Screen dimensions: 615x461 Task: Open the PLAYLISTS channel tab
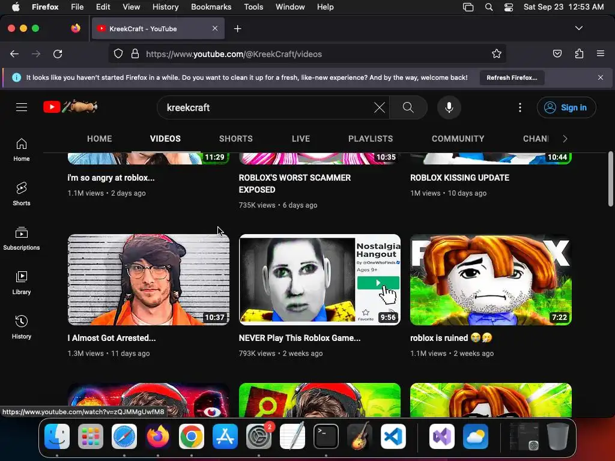(371, 139)
